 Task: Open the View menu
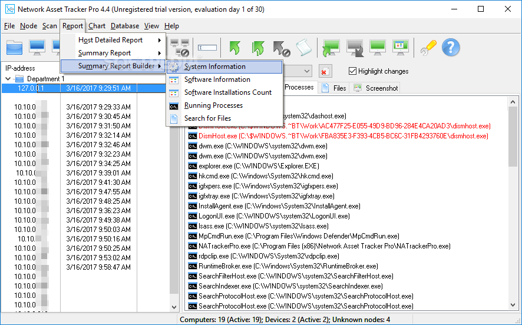151,26
